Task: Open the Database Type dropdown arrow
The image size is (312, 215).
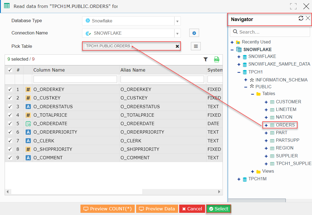Action: click(x=177, y=21)
